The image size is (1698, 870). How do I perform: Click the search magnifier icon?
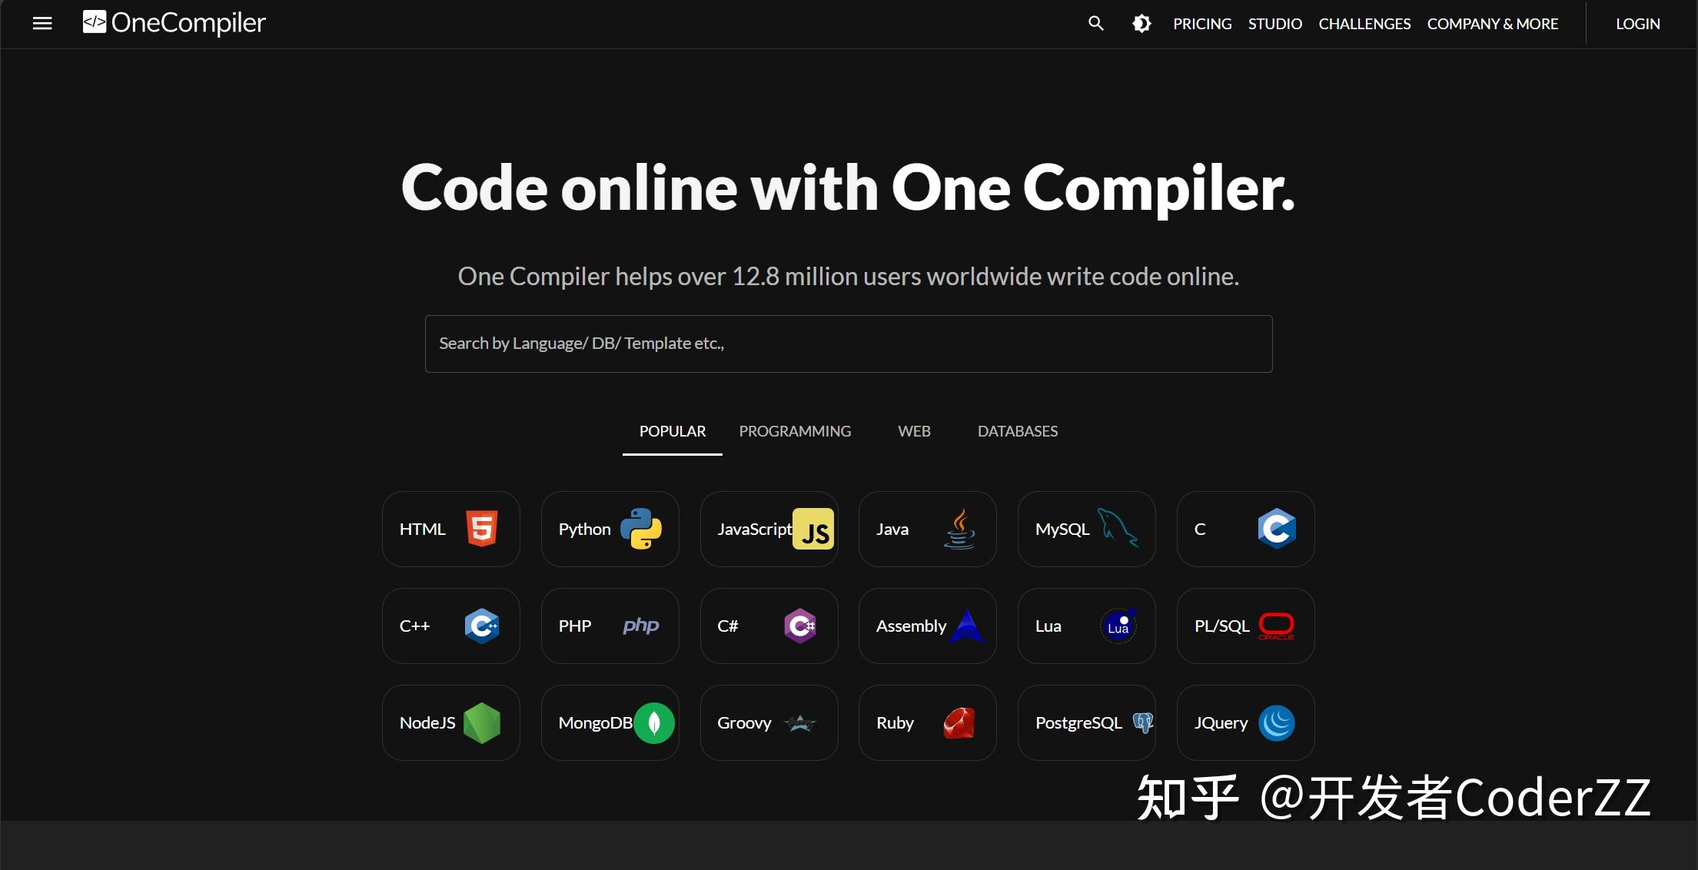point(1095,23)
